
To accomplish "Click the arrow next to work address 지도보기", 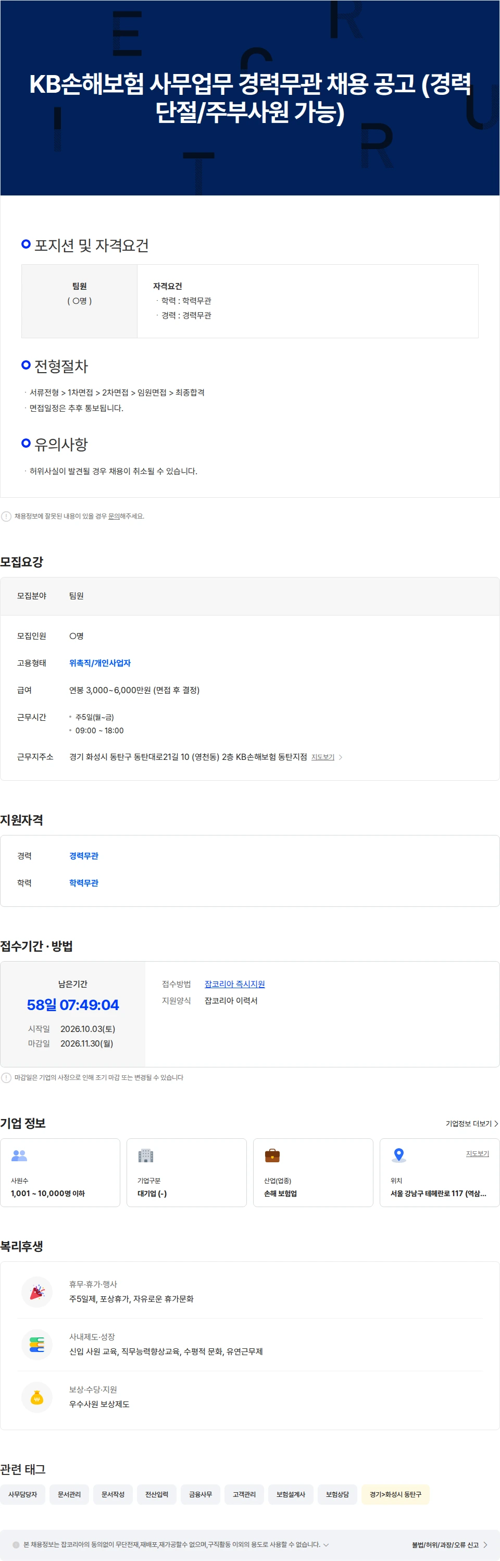I will tap(340, 757).
